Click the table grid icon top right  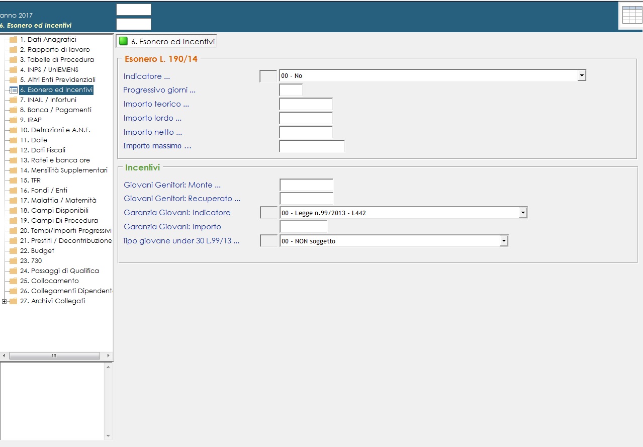click(631, 15)
